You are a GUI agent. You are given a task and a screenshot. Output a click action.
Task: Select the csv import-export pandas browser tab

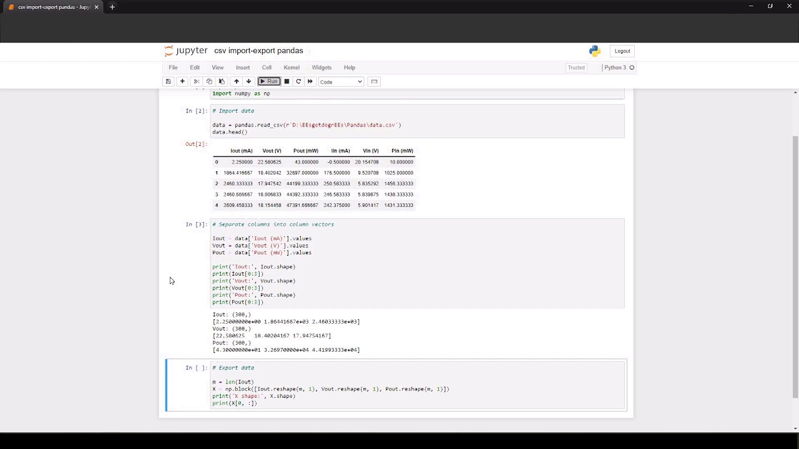click(x=52, y=7)
